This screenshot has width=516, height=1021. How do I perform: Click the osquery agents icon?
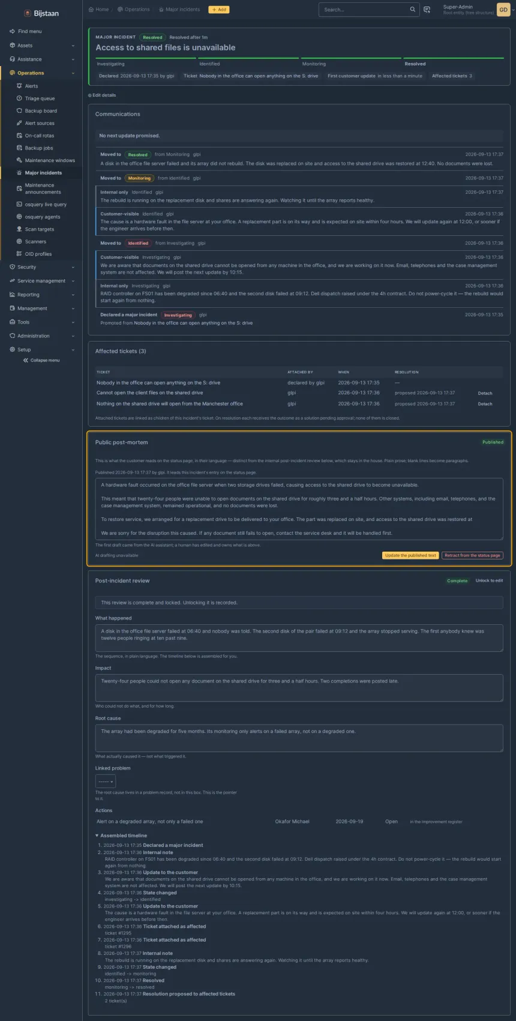pos(20,217)
